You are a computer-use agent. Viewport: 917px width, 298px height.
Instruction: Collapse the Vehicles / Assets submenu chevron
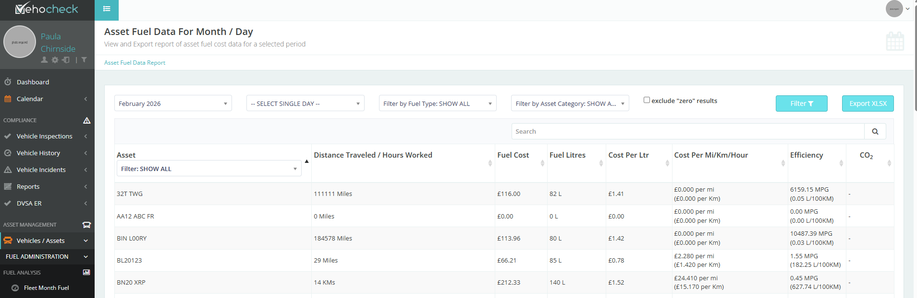click(x=86, y=241)
